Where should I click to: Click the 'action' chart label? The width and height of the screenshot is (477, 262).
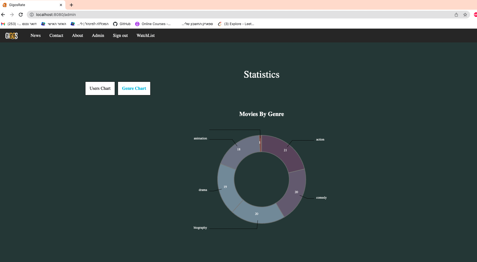tap(320, 140)
